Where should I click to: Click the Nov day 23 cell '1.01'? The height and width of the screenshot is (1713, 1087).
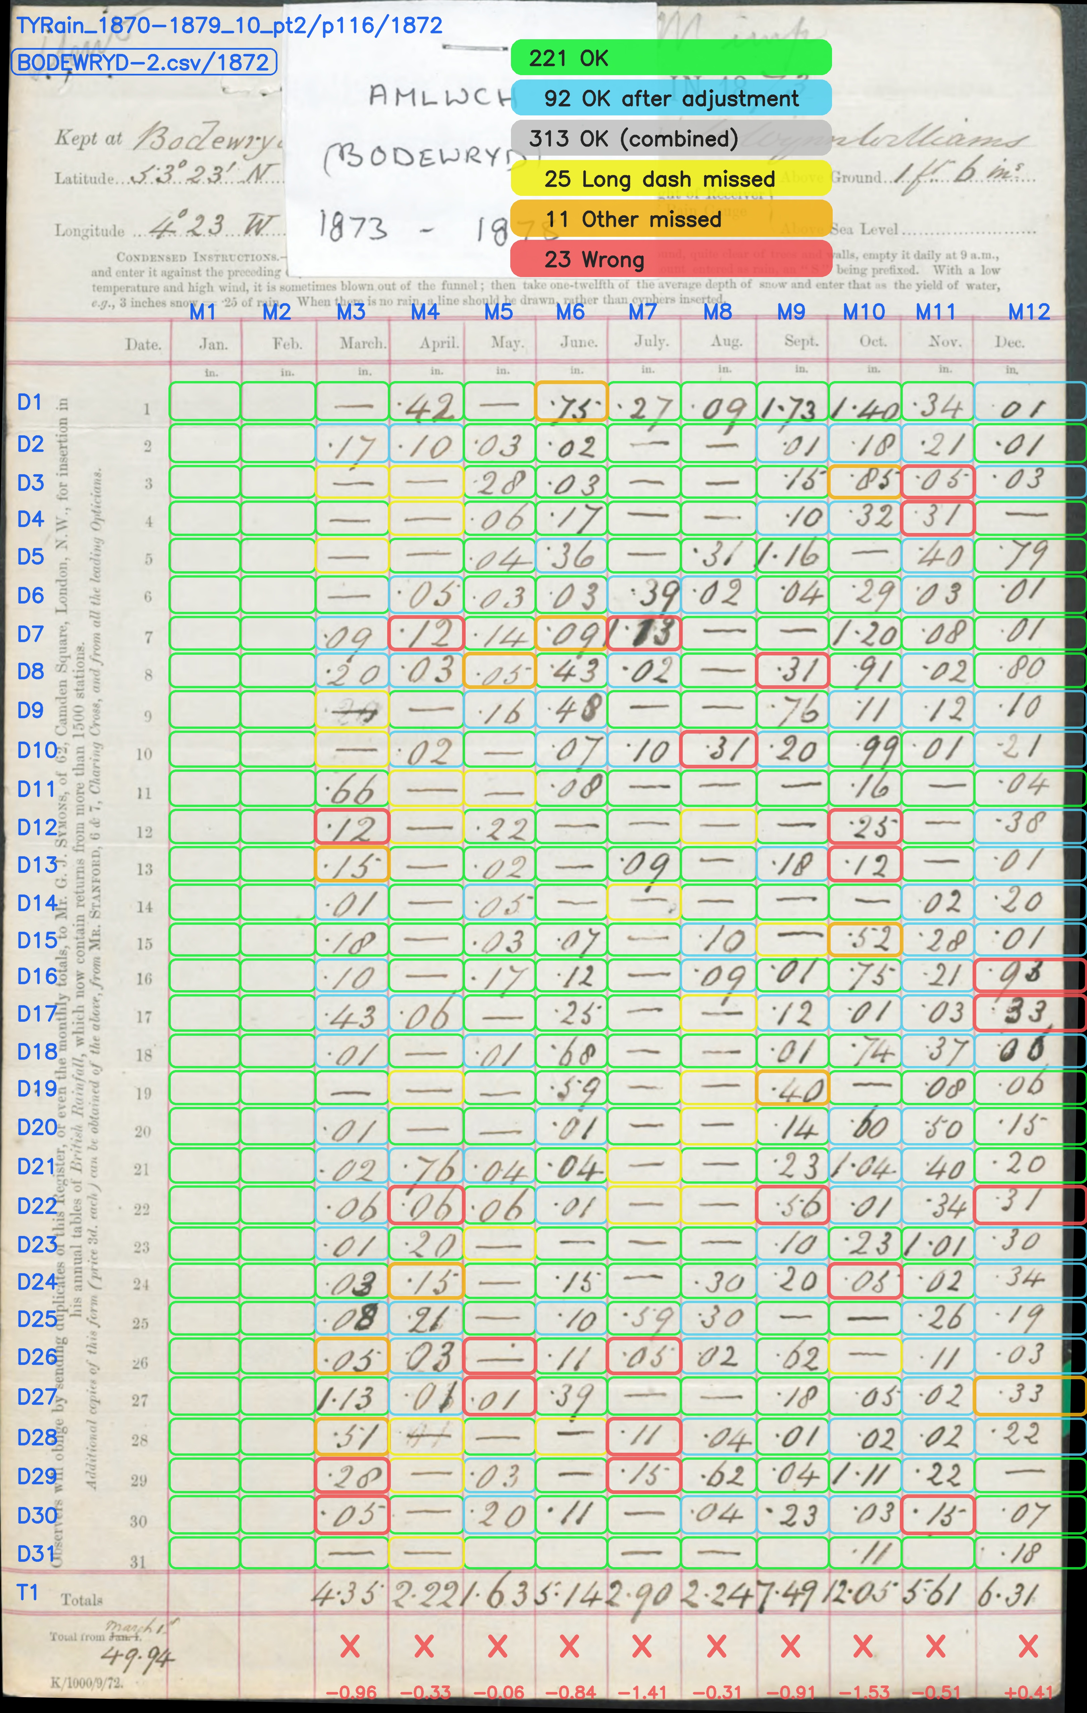(x=938, y=1244)
